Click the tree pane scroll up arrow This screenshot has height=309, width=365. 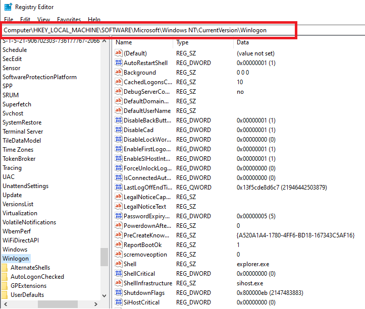point(105,41)
